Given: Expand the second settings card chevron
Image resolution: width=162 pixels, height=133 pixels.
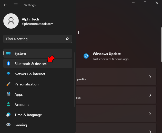Looking at the screenshot, I should click(x=150, y=95).
